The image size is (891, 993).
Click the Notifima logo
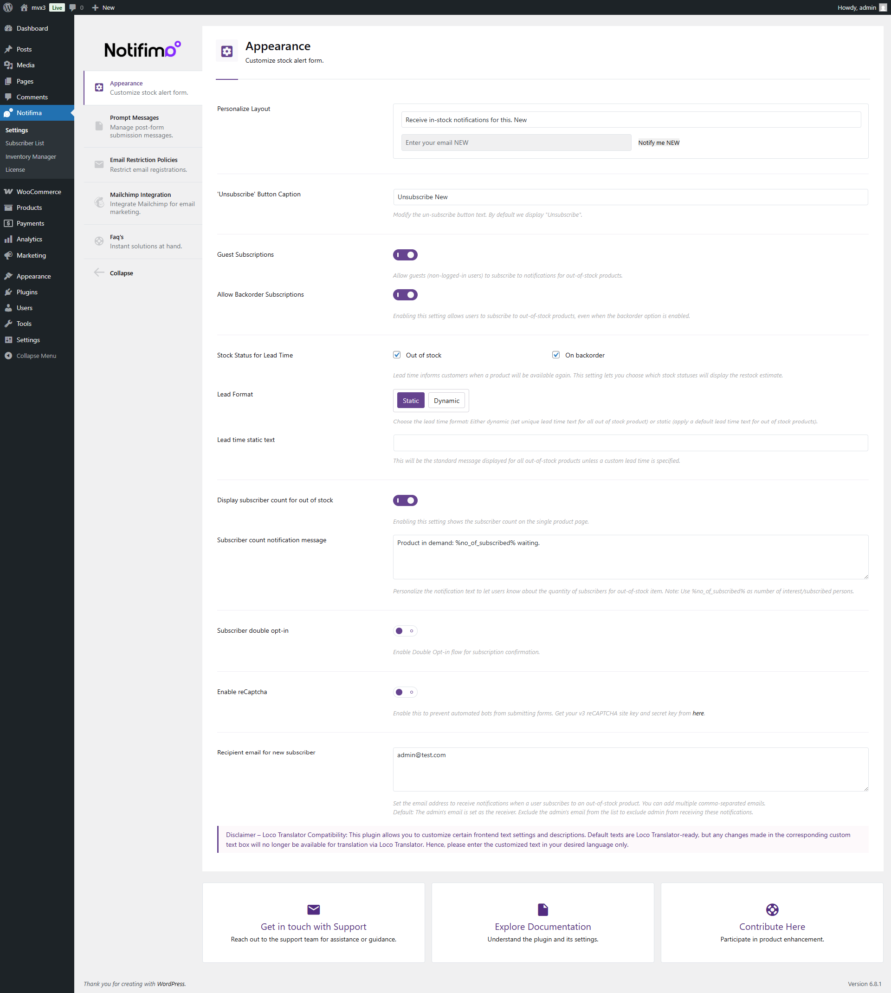point(142,50)
